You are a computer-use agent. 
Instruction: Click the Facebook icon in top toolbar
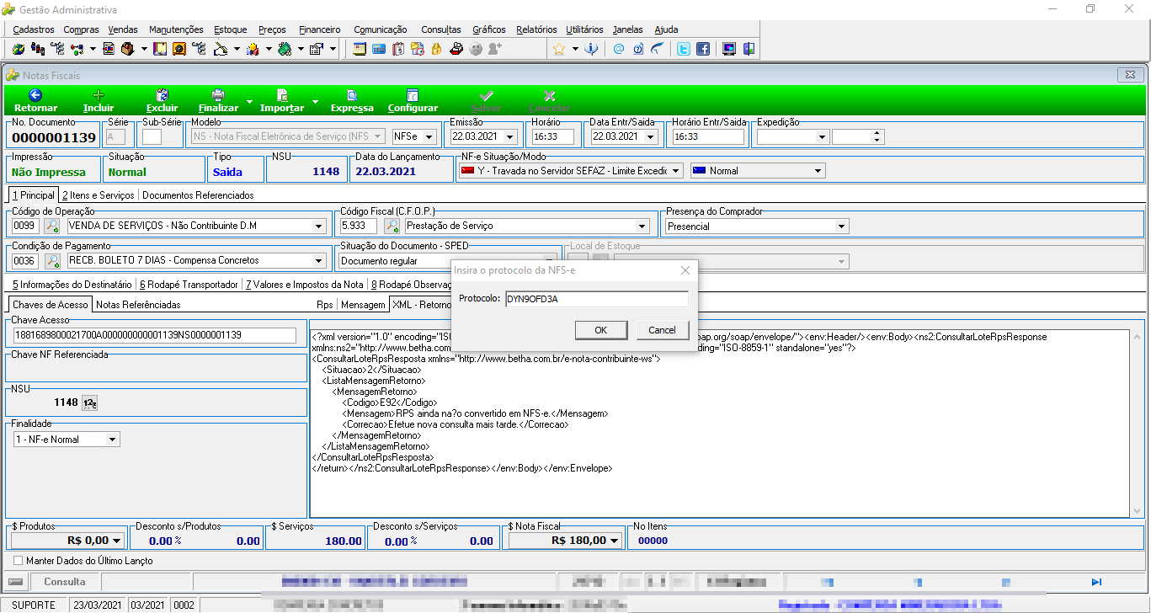coord(702,49)
